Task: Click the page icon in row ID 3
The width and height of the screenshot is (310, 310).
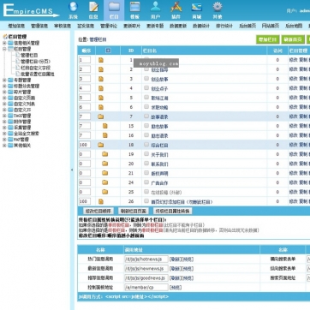Action: [101, 79]
